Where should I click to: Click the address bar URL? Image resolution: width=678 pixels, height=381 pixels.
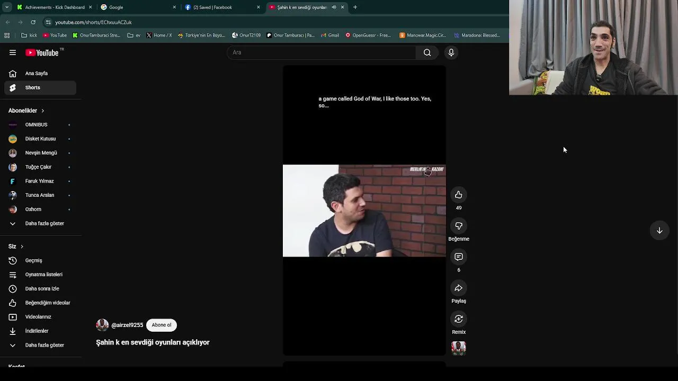[x=93, y=22]
